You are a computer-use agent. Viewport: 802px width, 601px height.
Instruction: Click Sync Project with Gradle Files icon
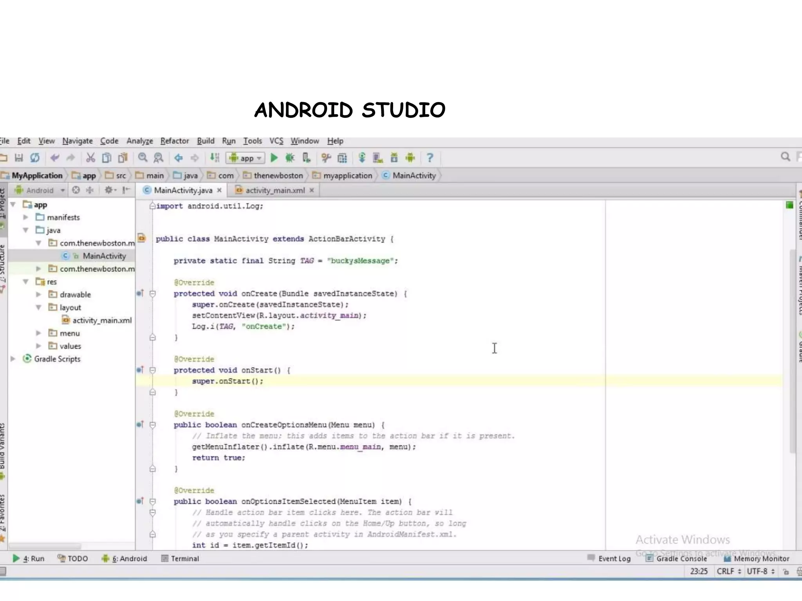pyautogui.click(x=362, y=158)
